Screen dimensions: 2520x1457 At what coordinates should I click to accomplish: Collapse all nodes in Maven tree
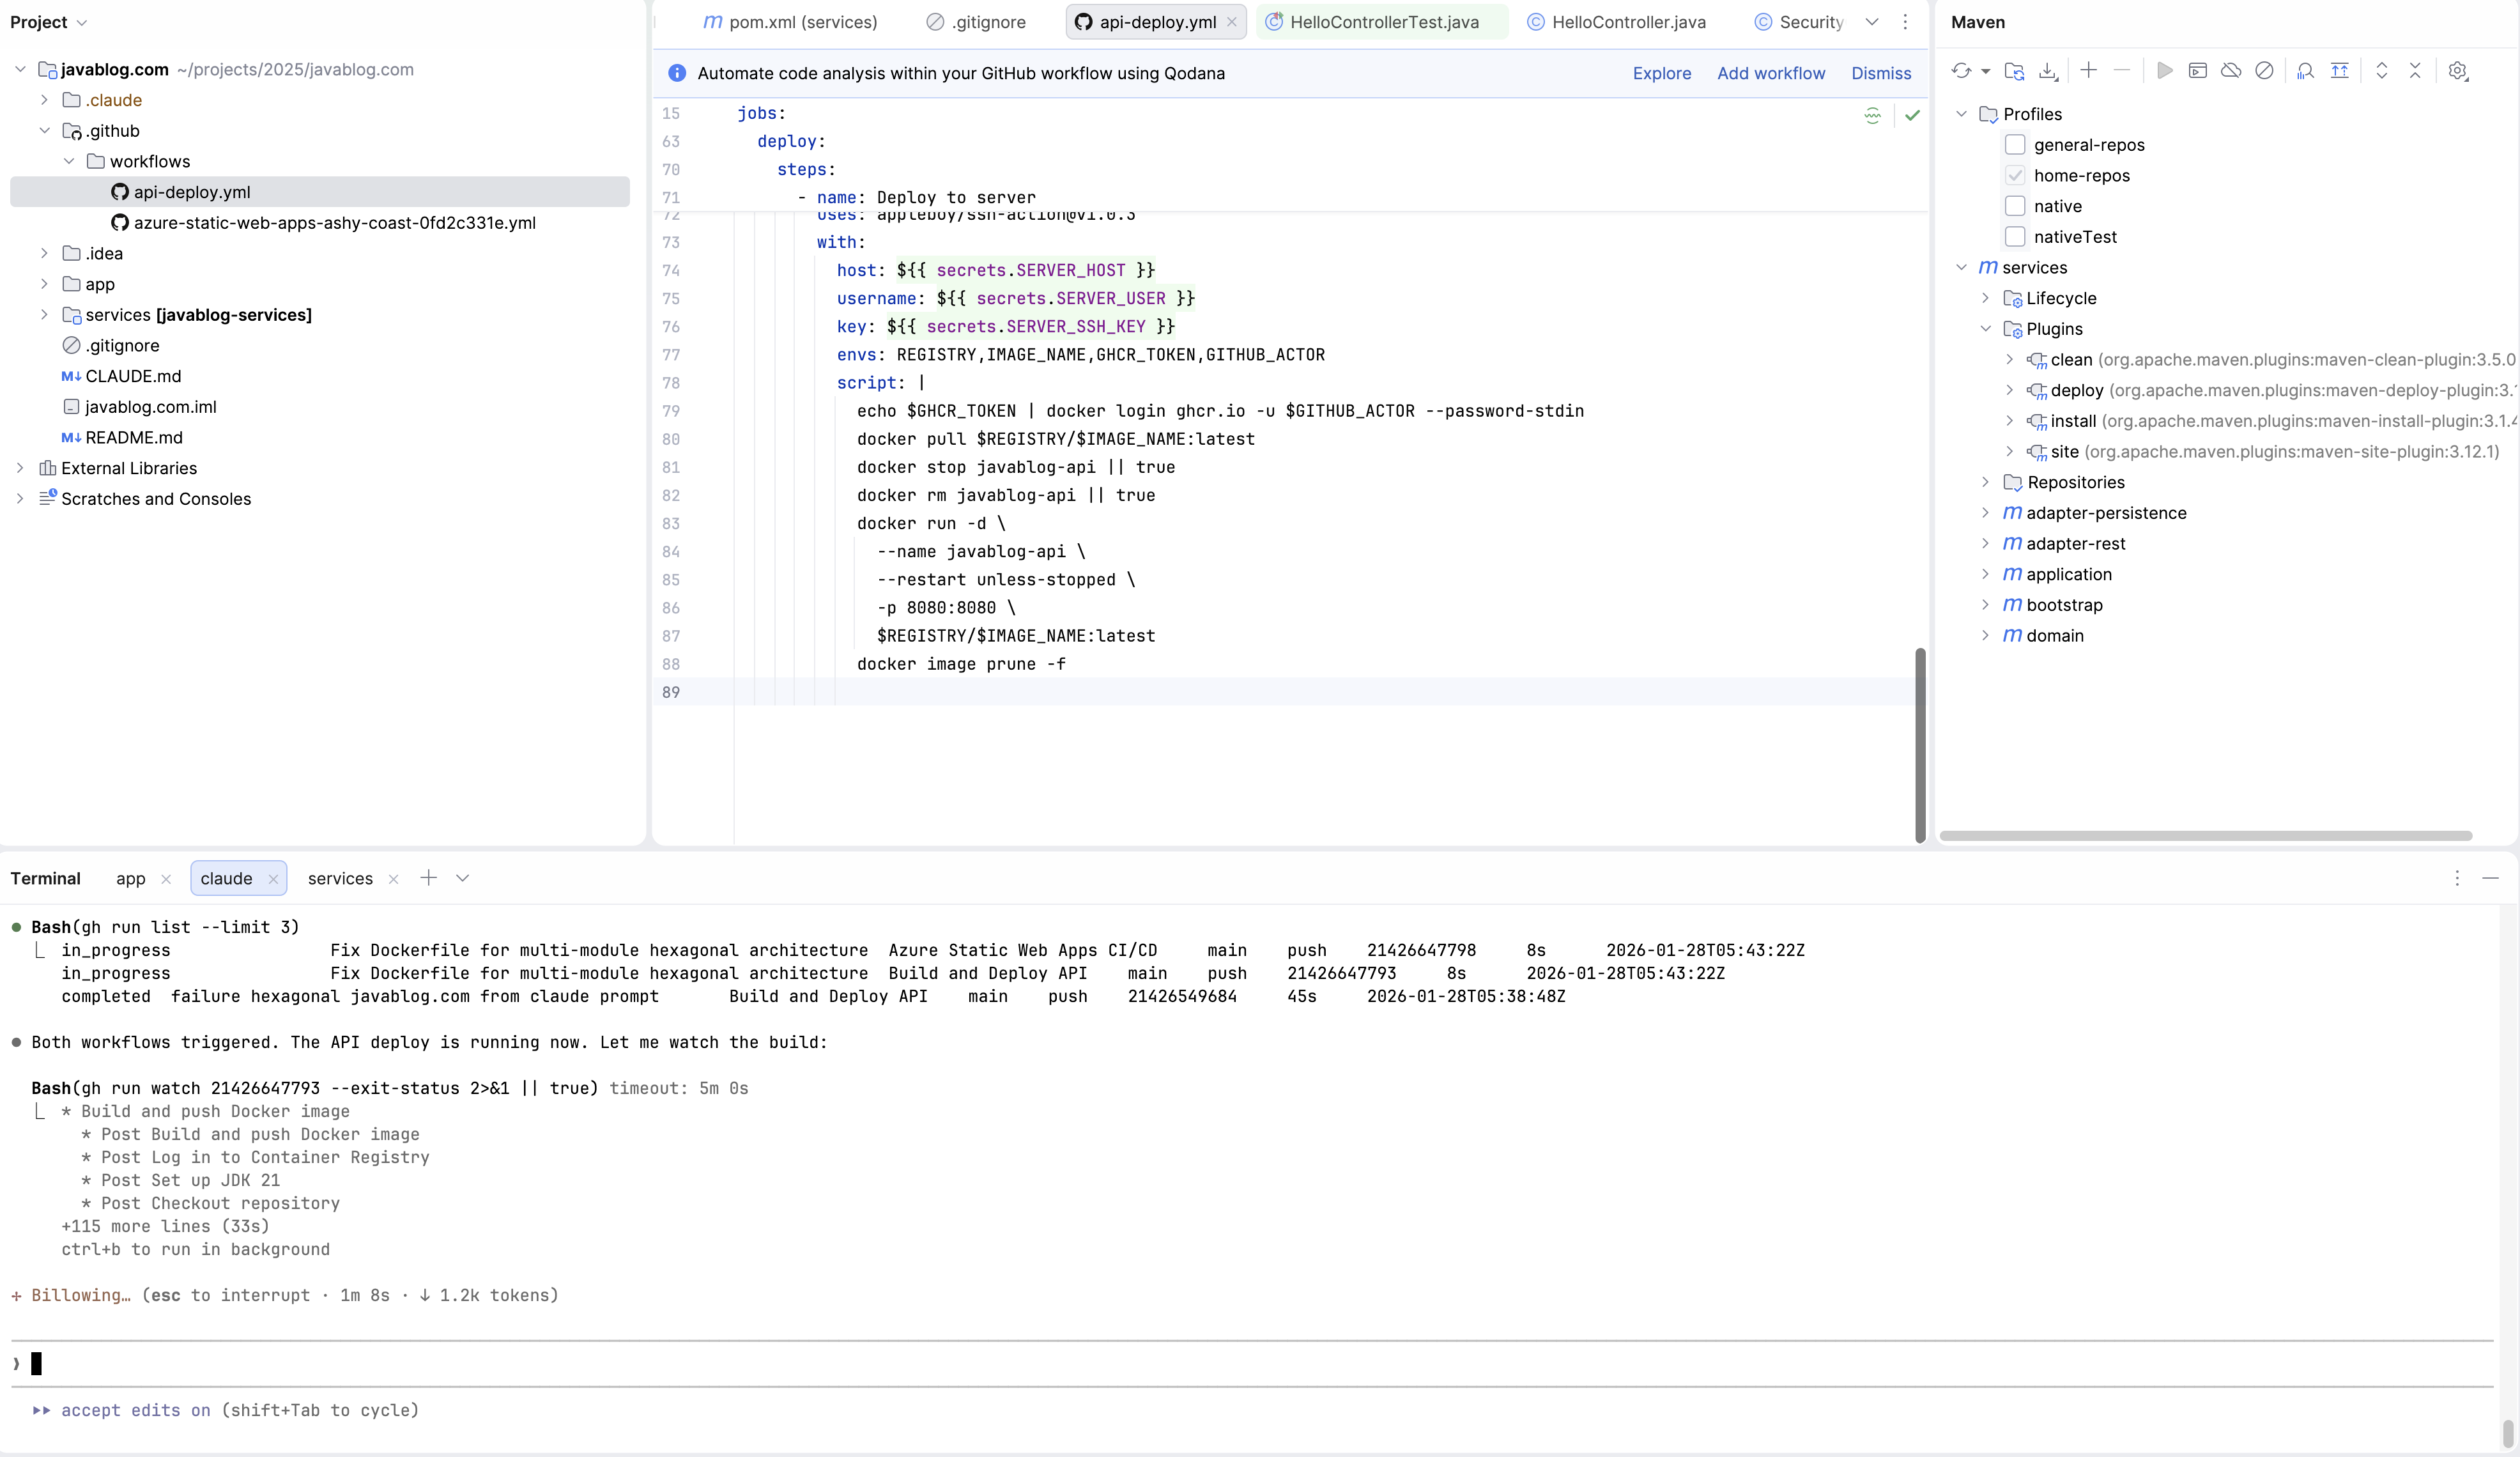[2414, 71]
